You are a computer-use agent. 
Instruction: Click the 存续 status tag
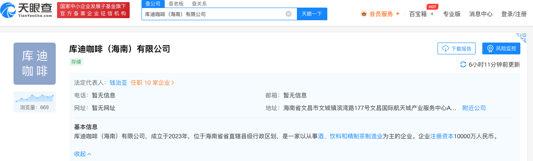point(76,62)
